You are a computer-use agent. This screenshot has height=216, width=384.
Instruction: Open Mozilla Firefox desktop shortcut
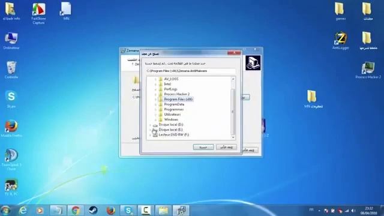click(x=11, y=128)
